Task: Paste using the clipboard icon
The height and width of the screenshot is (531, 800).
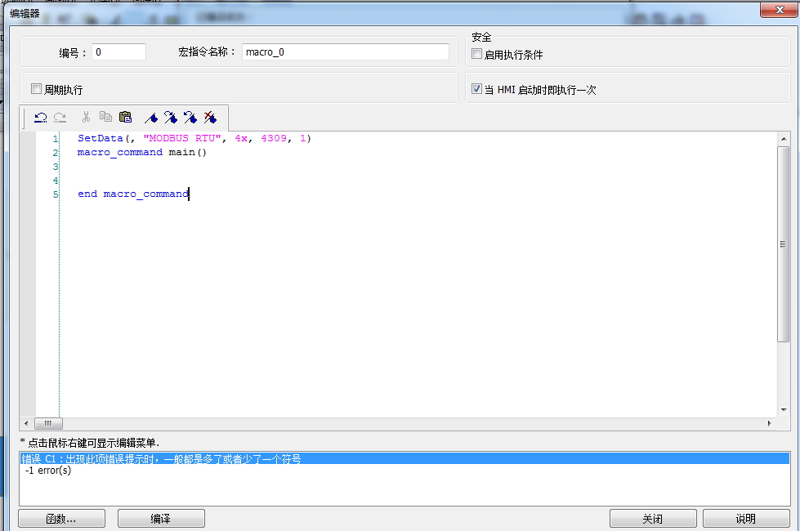Action: coord(125,118)
